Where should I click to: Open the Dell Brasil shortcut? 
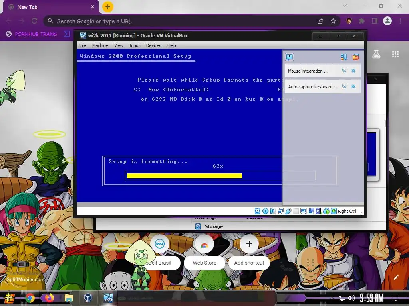[160, 252]
